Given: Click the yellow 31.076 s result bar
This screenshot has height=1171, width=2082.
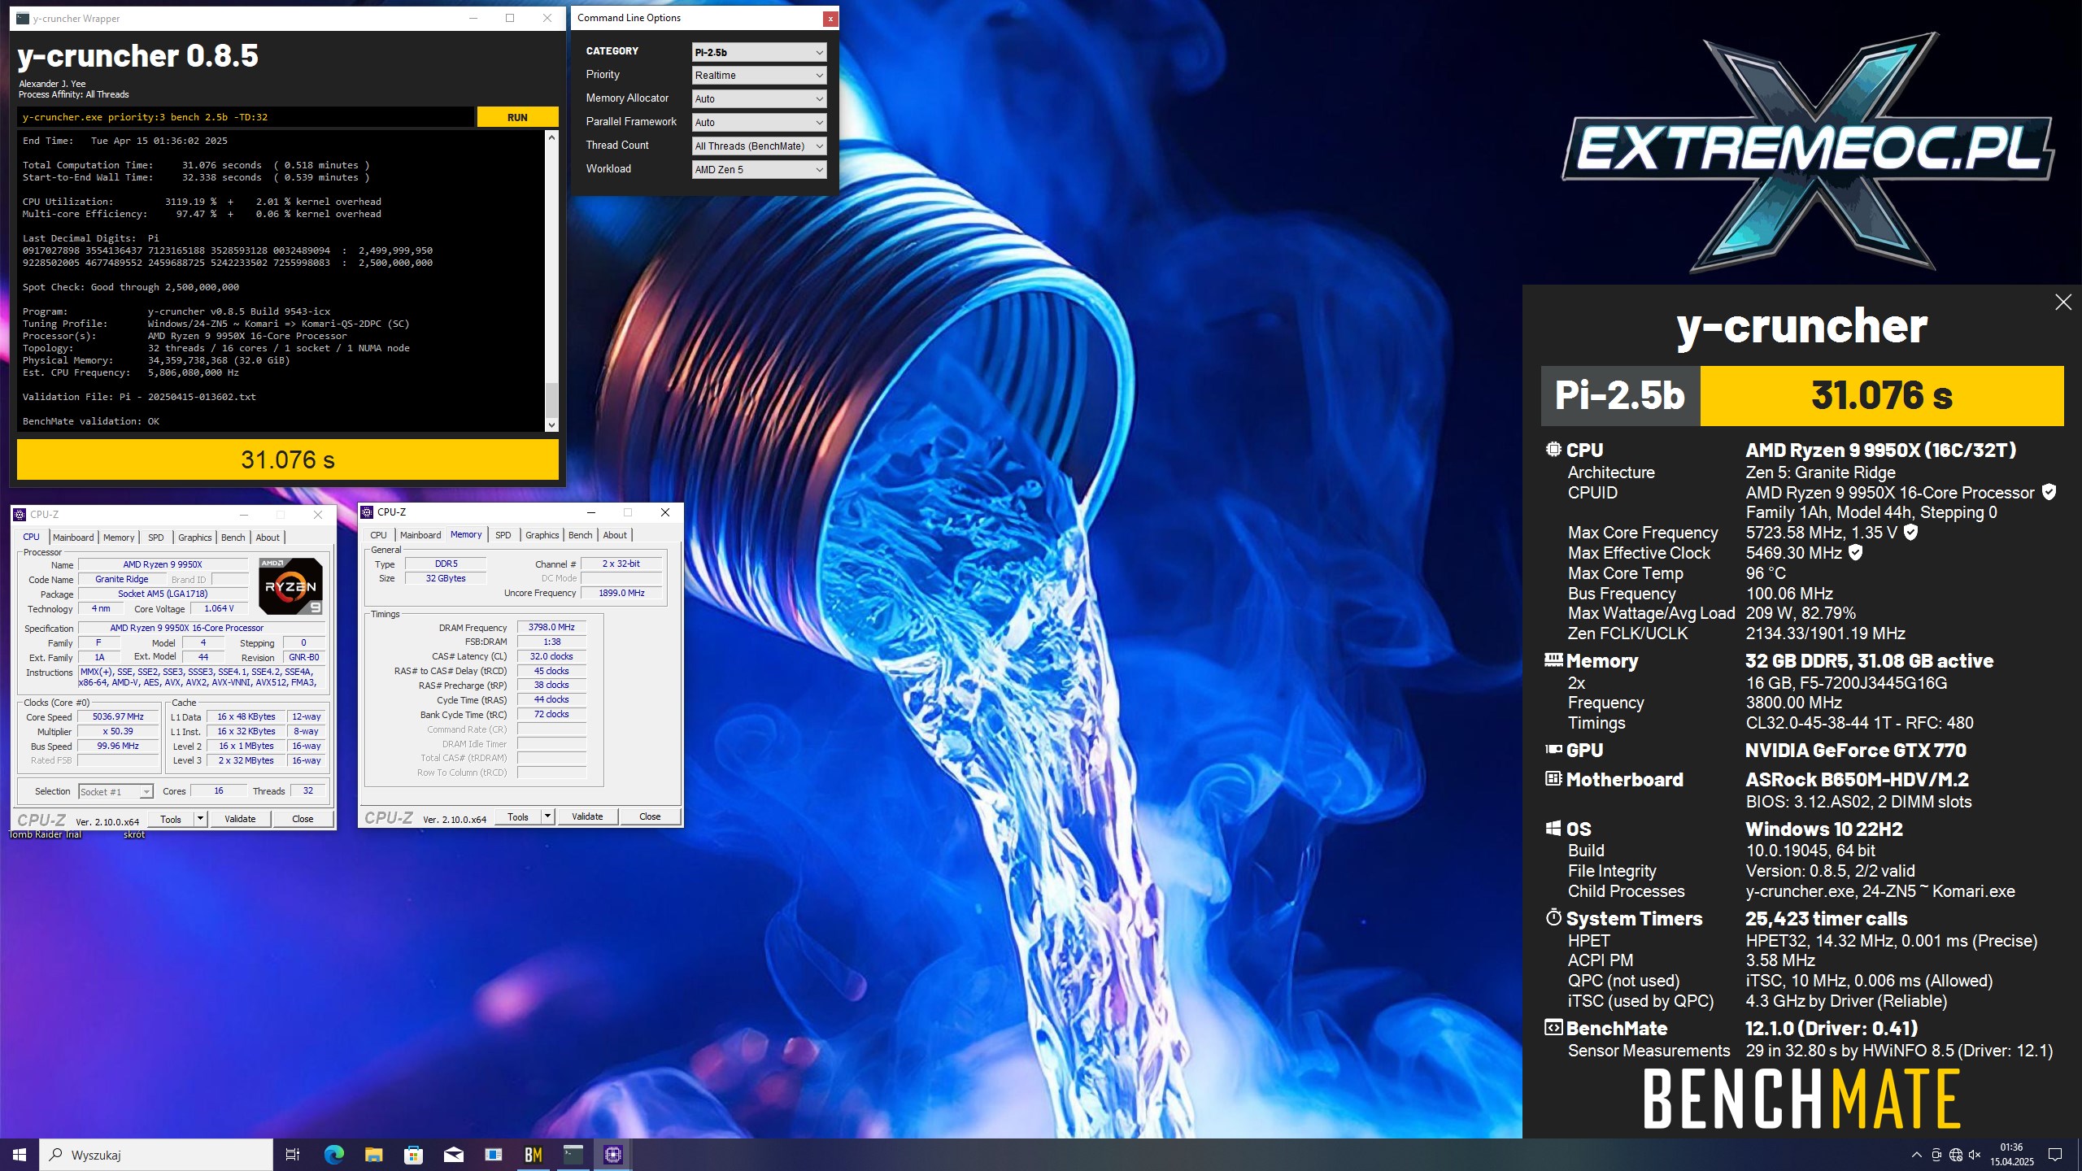Looking at the screenshot, I should tap(288, 459).
